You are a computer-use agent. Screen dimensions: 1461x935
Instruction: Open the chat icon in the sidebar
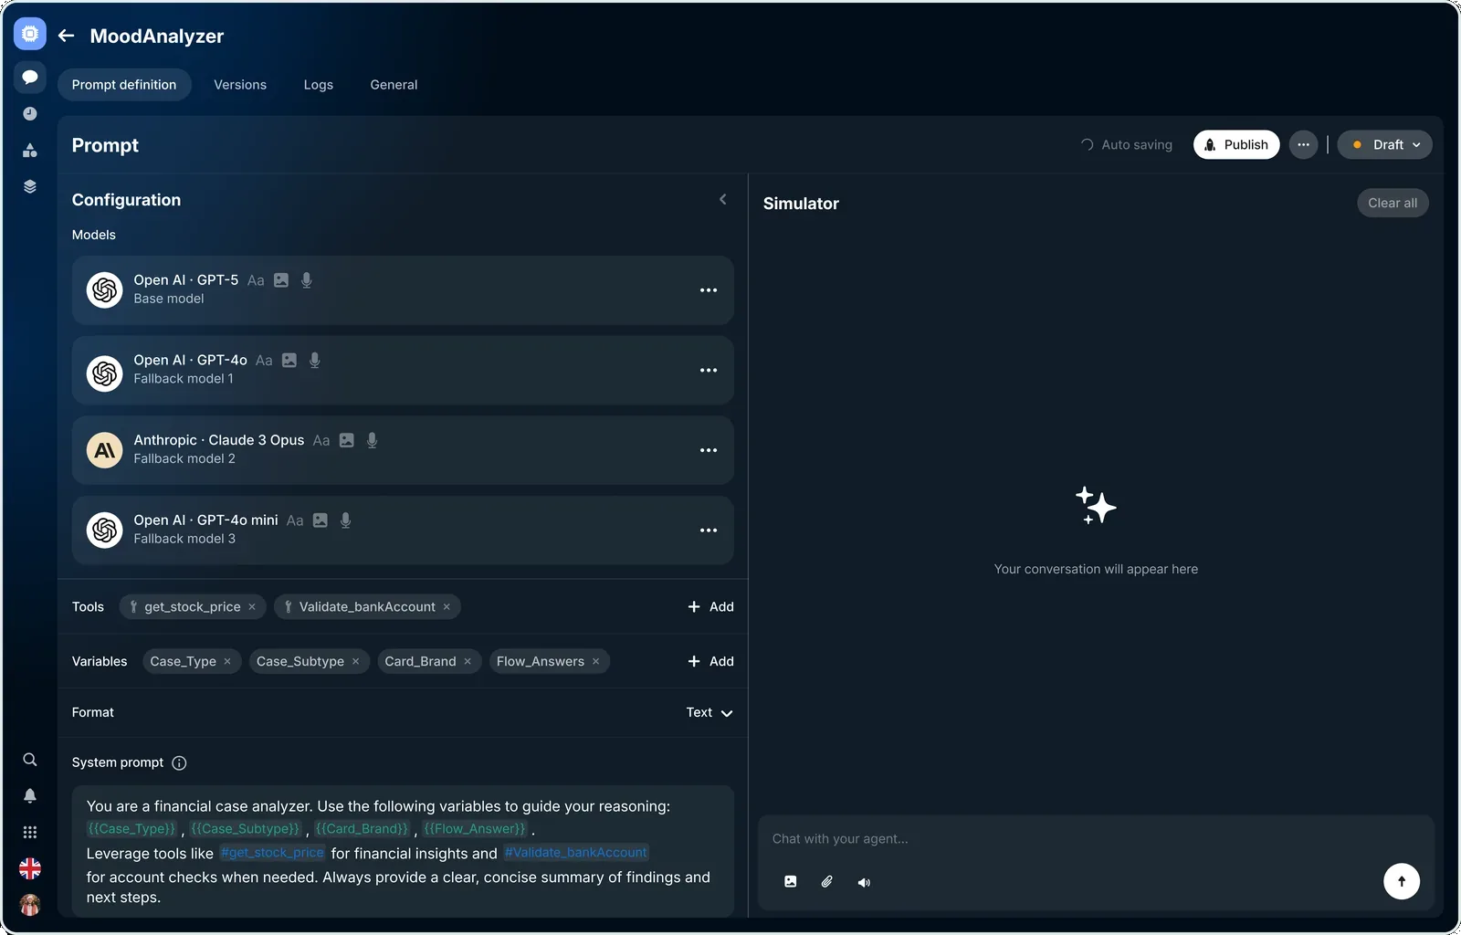click(30, 77)
